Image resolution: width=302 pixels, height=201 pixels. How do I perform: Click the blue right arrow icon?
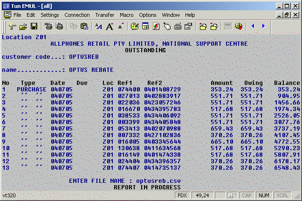tap(263, 26)
